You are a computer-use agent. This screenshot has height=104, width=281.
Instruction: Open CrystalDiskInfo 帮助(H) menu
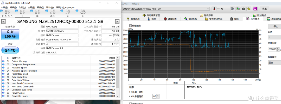50,7
